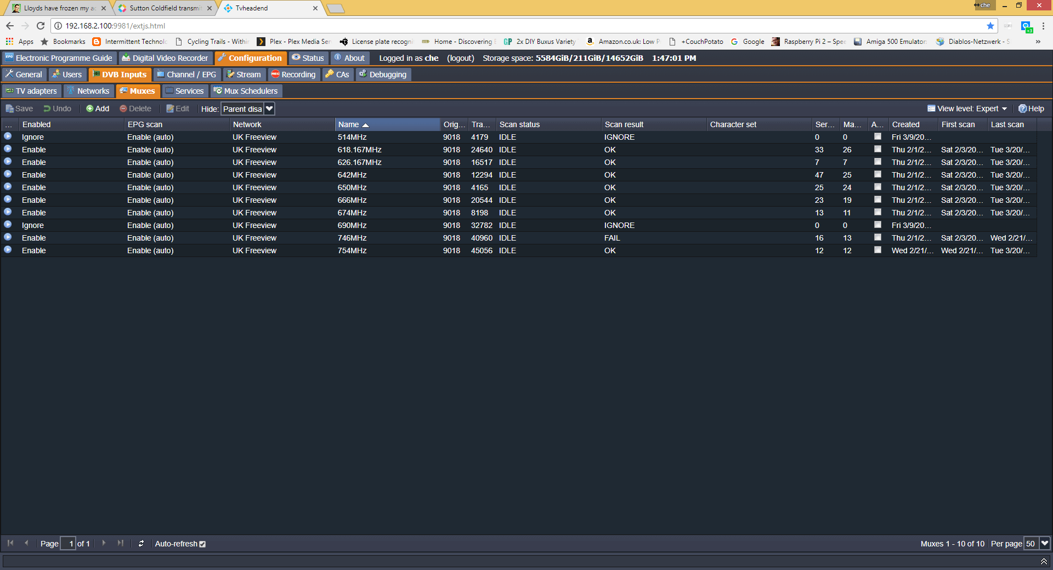Click the bookmark star in address bar
Screen dimensions: 1053x570
[990, 26]
